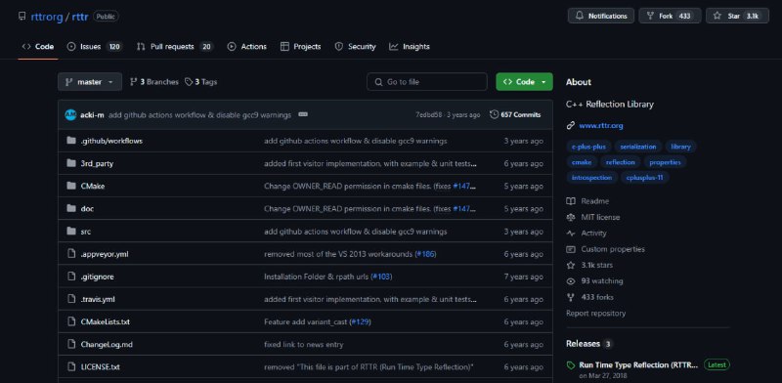Open the rttrorg owner link
Image resolution: width=782 pixels, height=383 pixels.
[47, 17]
